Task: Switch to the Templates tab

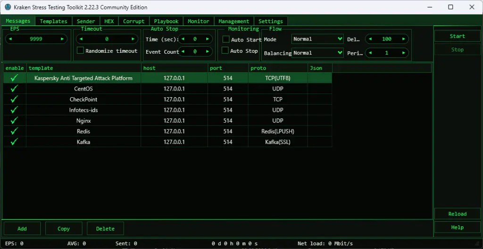Action: pyautogui.click(x=54, y=21)
